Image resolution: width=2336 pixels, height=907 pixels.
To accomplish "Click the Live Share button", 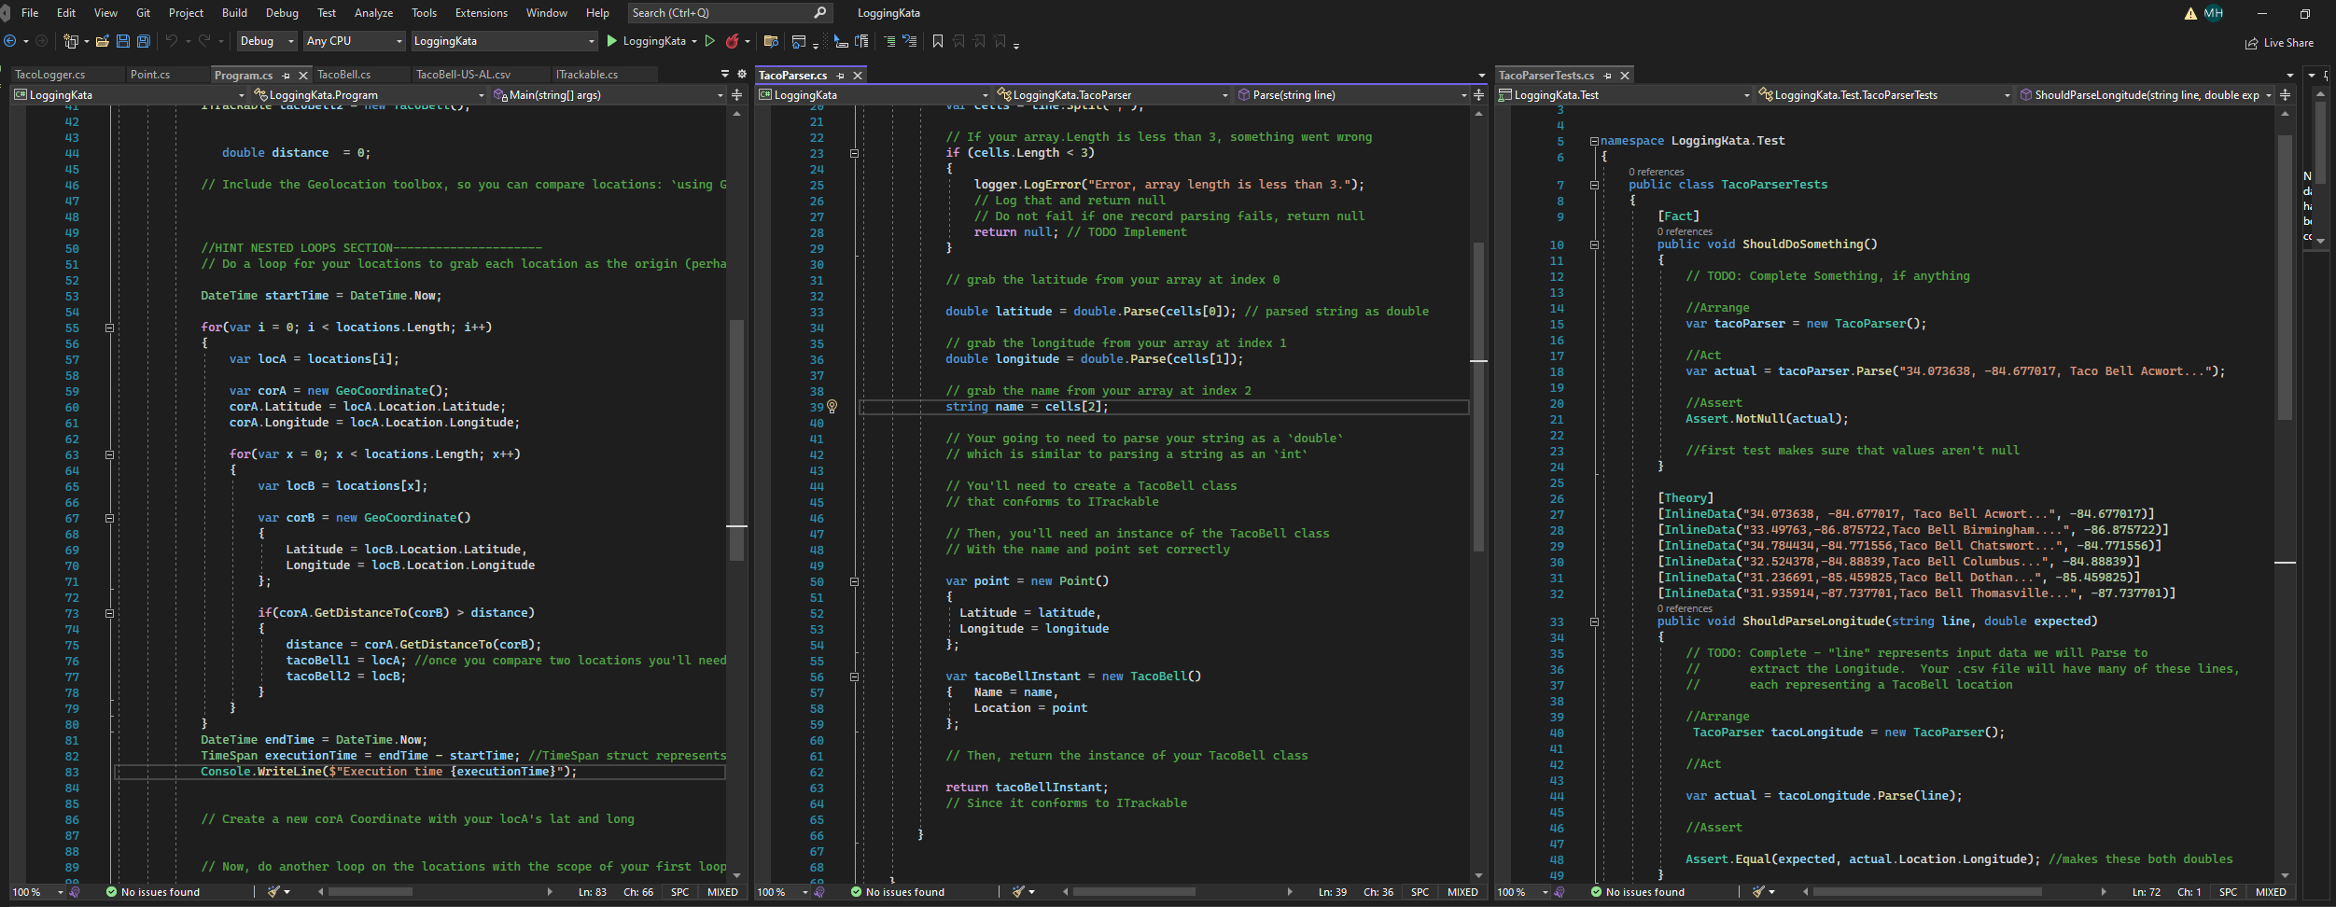I will (x=2280, y=42).
